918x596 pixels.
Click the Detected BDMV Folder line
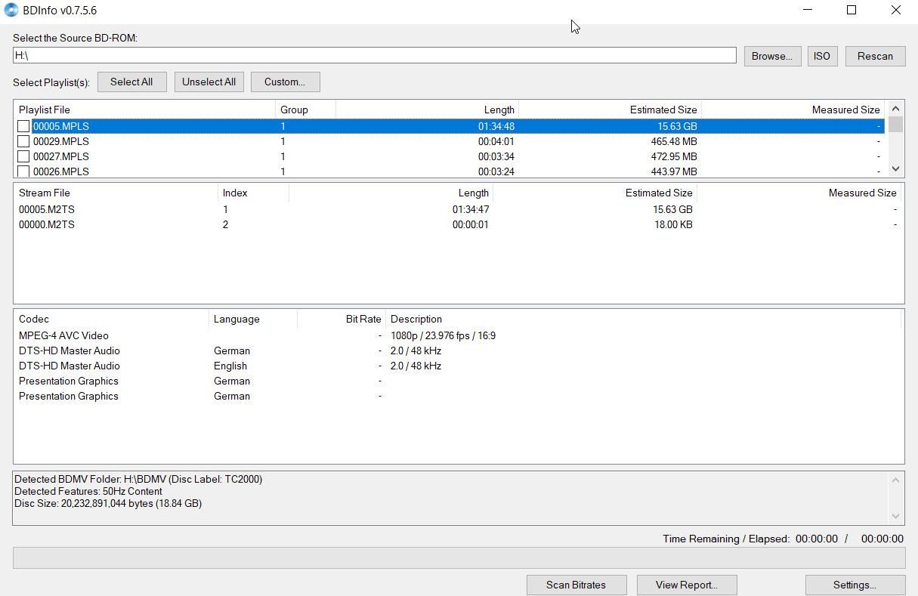pos(138,479)
